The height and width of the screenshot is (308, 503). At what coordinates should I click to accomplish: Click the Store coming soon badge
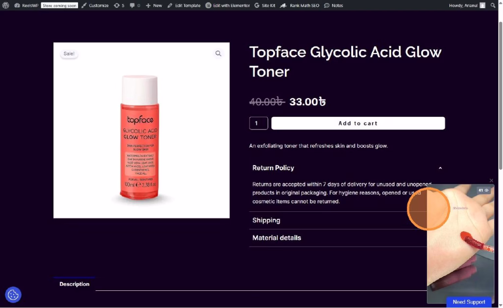[x=59, y=5]
